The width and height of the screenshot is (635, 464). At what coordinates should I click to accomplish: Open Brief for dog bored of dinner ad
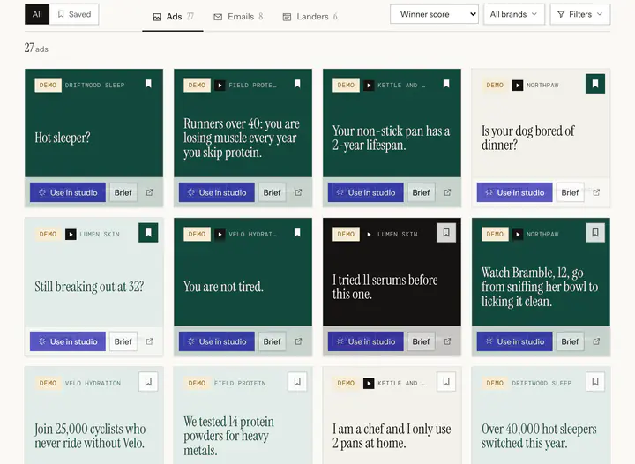571,192
